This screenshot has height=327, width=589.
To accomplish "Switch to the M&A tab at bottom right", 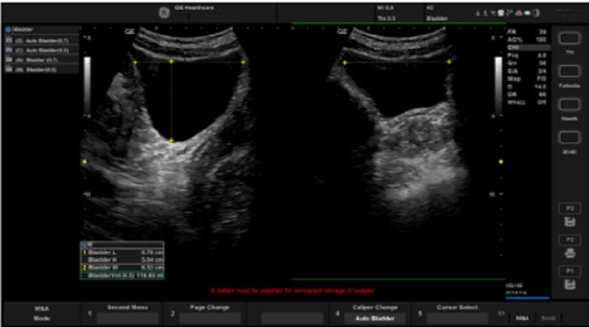I will (x=523, y=318).
